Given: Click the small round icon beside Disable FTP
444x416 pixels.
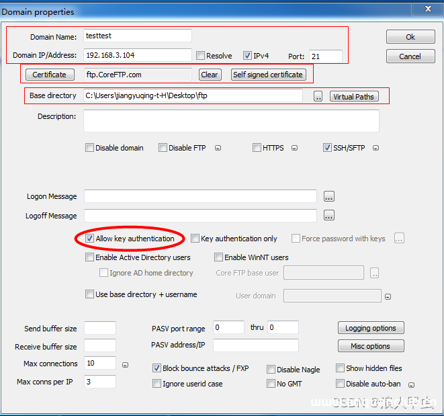Looking at the screenshot, I should tap(218, 149).
